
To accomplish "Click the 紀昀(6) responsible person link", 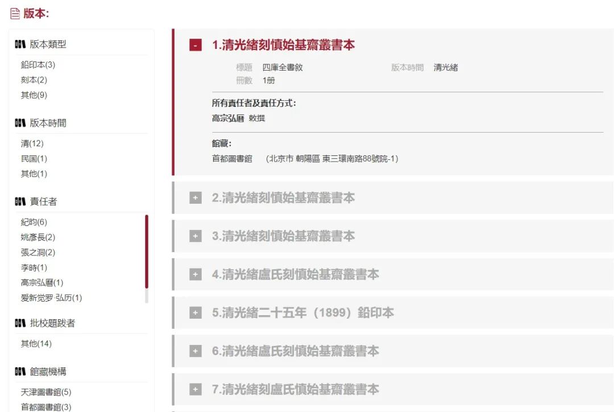I will pos(32,222).
